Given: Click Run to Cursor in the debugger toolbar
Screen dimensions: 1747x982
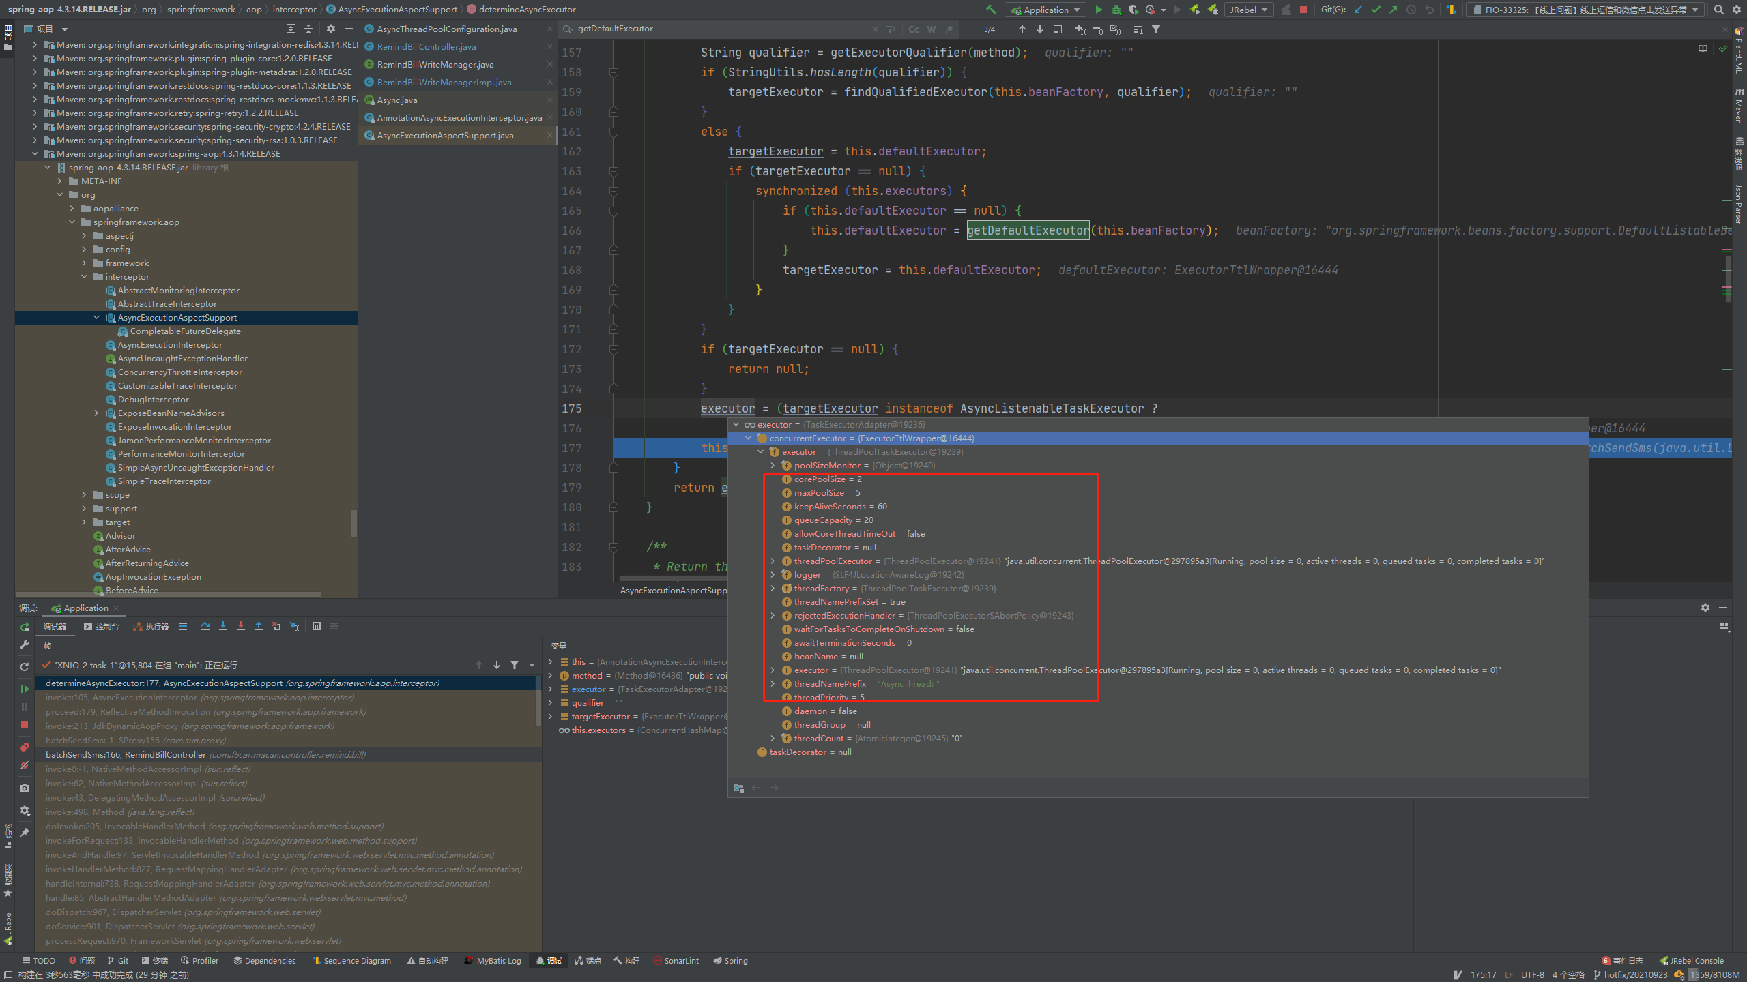Looking at the screenshot, I should tap(294, 626).
